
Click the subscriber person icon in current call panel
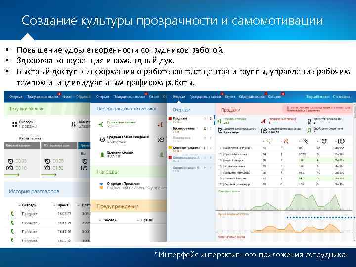click(x=74, y=124)
